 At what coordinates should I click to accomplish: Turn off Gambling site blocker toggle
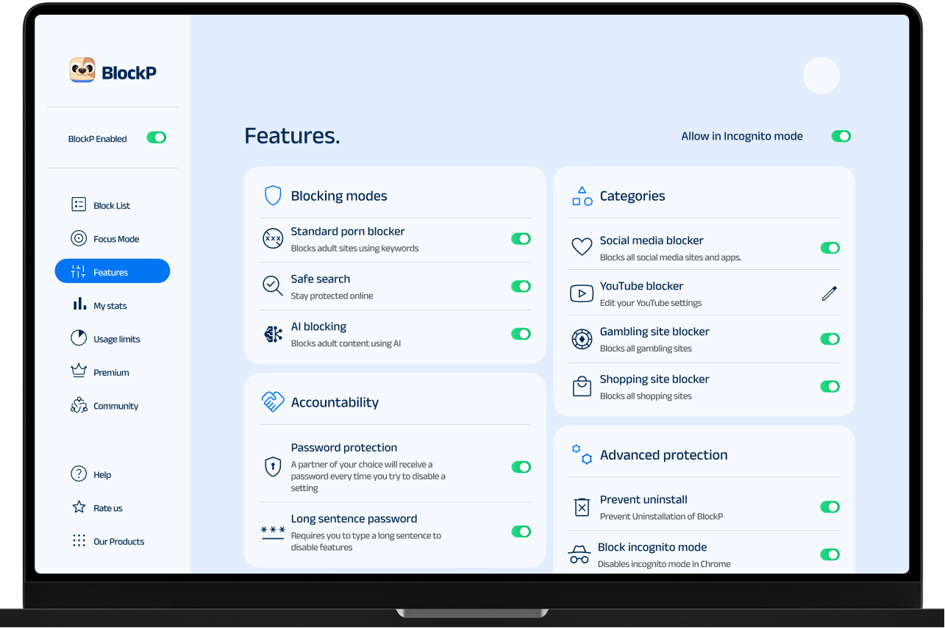pos(830,339)
